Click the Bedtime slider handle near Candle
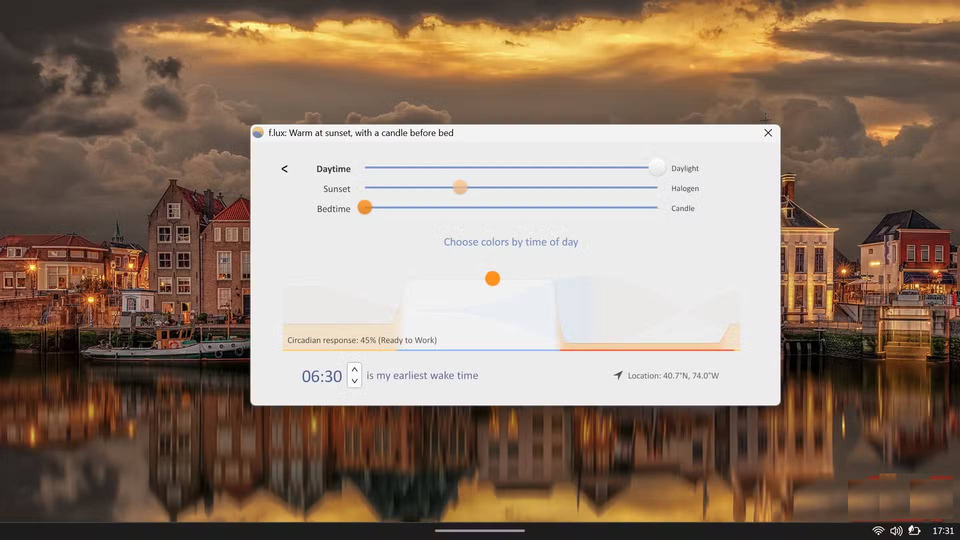This screenshot has width=960, height=540. 365,207
